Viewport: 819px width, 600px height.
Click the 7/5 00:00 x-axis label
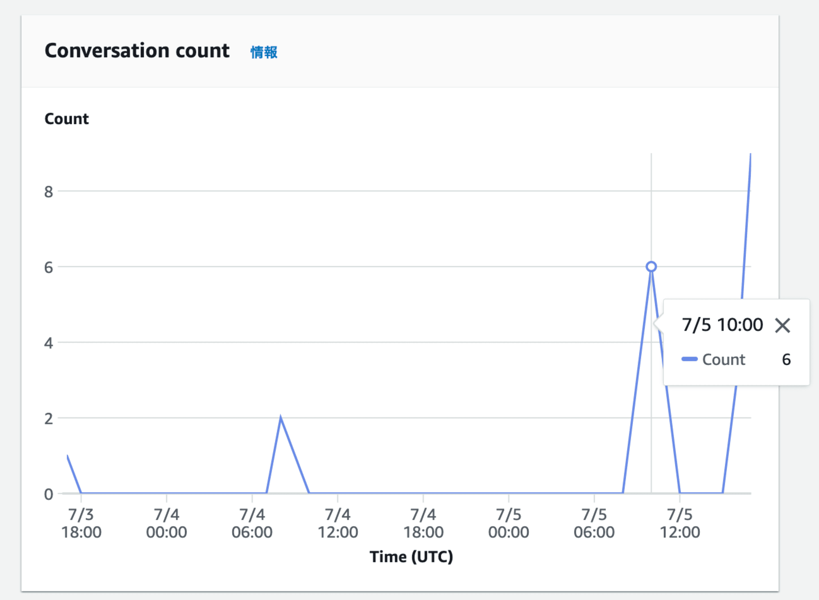point(509,523)
